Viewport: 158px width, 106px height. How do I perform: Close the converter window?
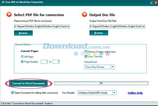coord(156,3)
